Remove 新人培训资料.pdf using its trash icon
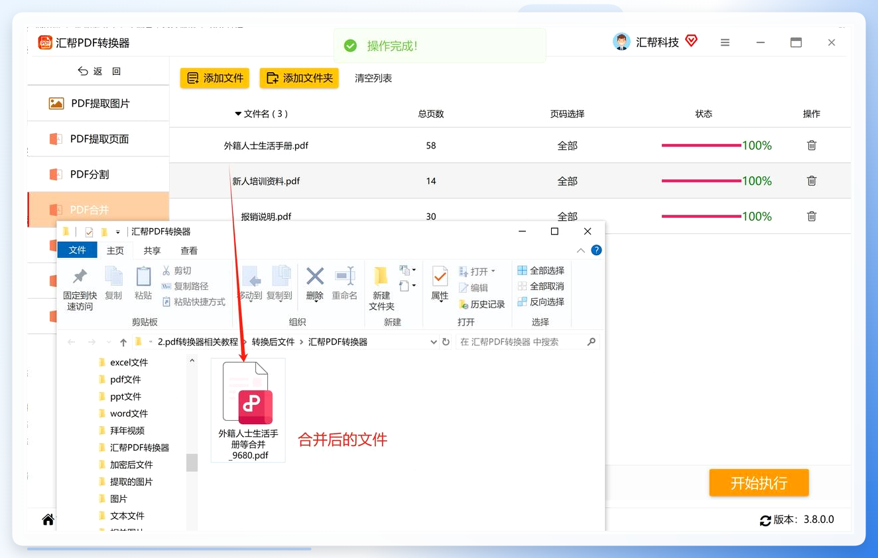The image size is (878, 558). (812, 180)
